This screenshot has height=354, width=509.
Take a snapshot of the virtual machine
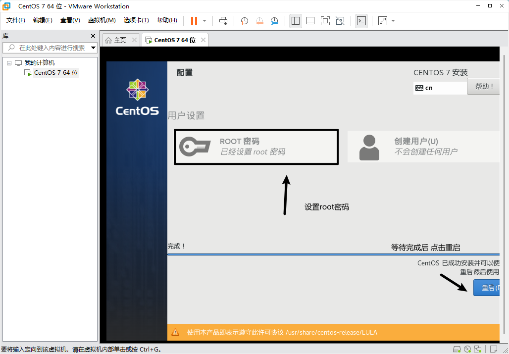click(x=244, y=21)
